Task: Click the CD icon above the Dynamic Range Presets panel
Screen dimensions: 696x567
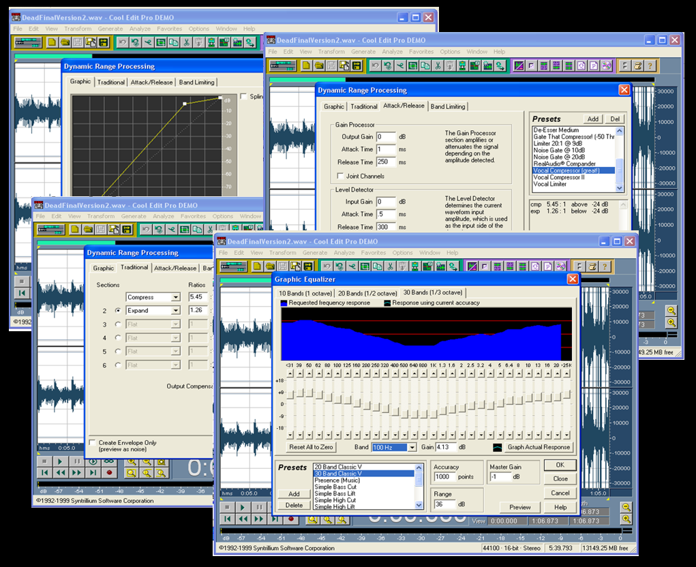Action: click(606, 66)
